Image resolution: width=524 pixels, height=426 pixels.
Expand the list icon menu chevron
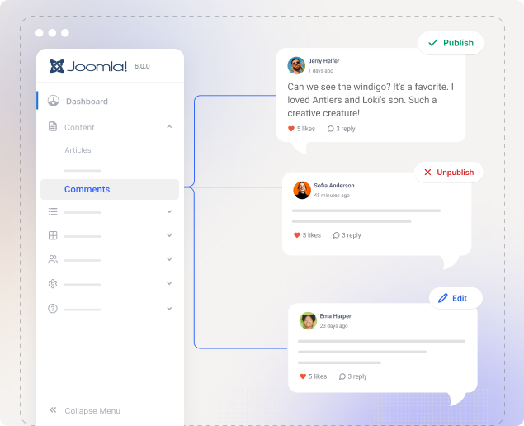click(169, 211)
